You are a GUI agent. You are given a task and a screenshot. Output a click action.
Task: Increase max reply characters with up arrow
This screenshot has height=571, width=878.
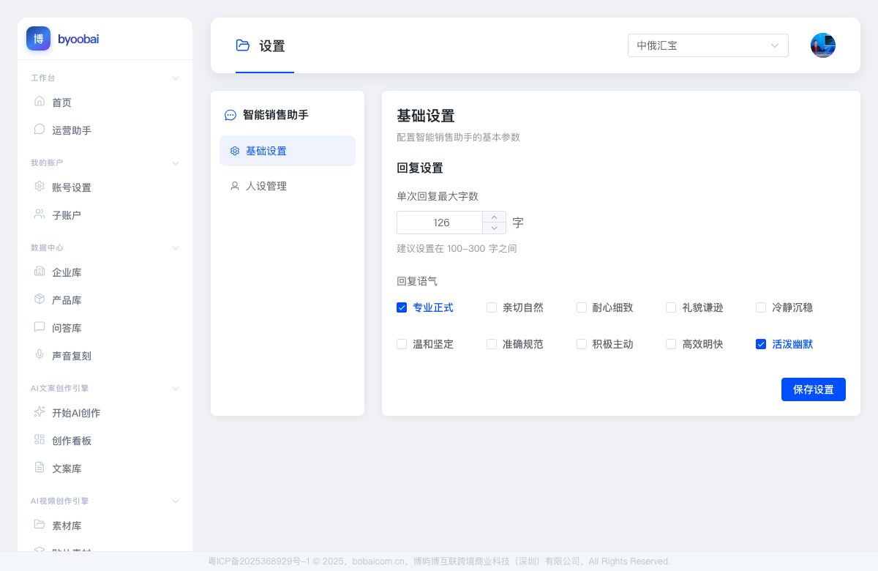(x=495, y=217)
